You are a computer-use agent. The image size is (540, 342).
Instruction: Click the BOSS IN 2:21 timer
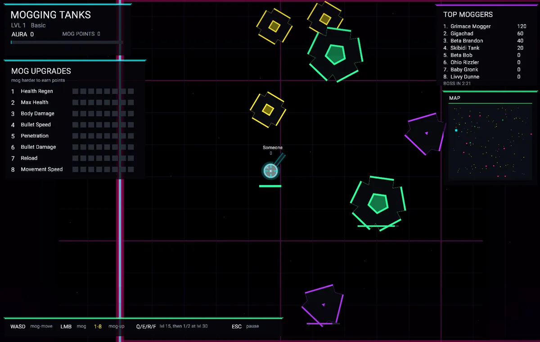coord(458,84)
